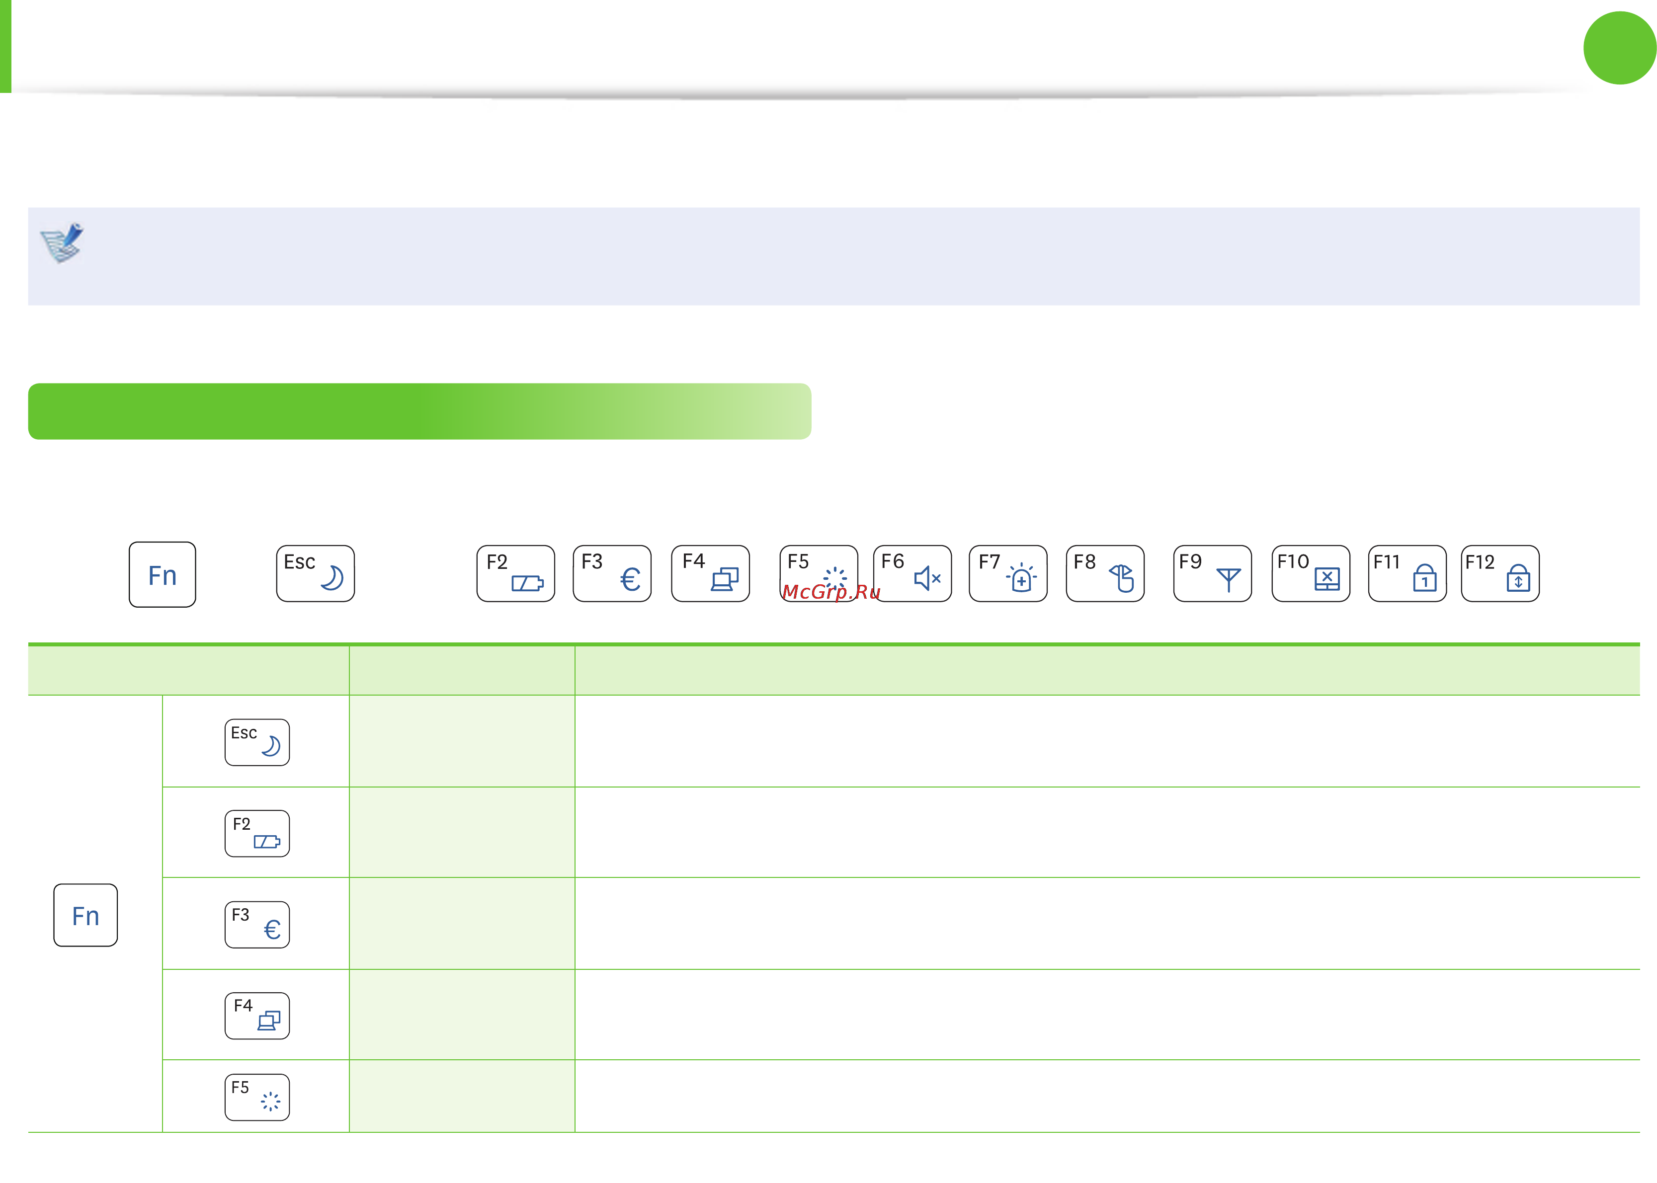The height and width of the screenshot is (1183, 1657).
Task: Select the F9 wireless antenna key
Action: pos(1212,573)
